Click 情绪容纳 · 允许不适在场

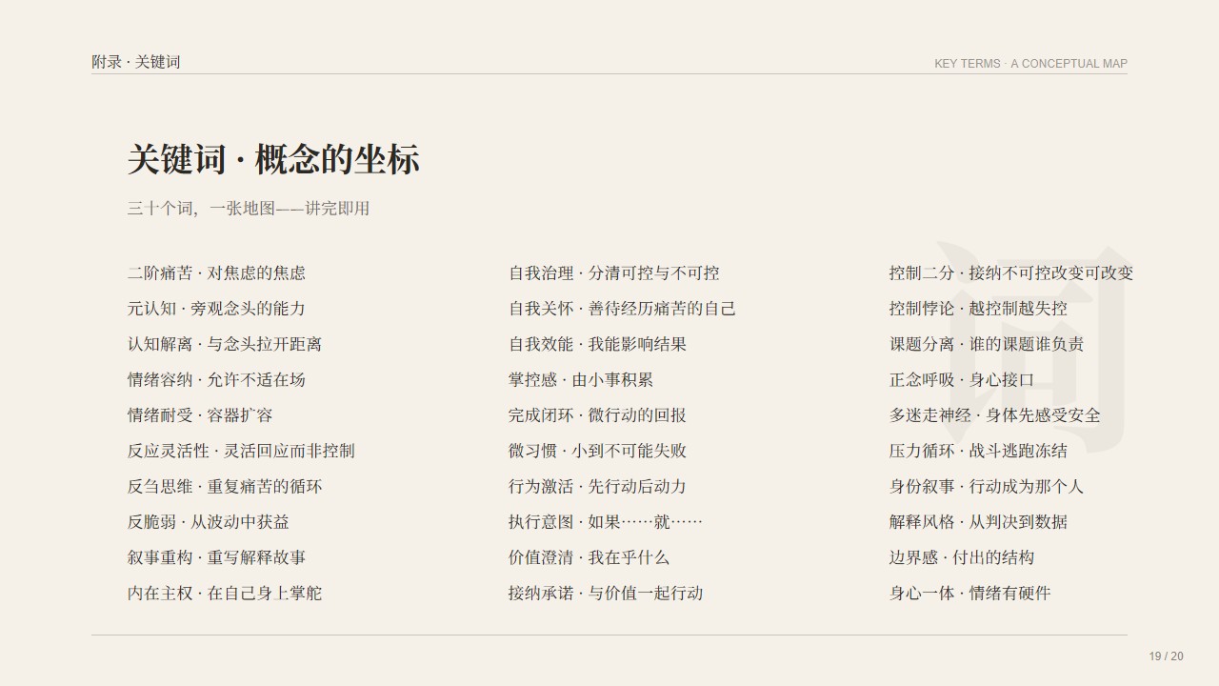[216, 380]
